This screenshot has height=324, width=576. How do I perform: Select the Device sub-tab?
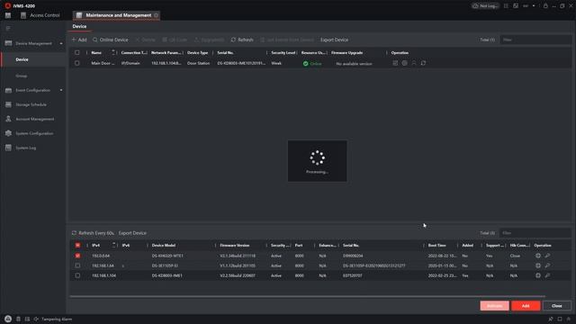[x=79, y=26]
